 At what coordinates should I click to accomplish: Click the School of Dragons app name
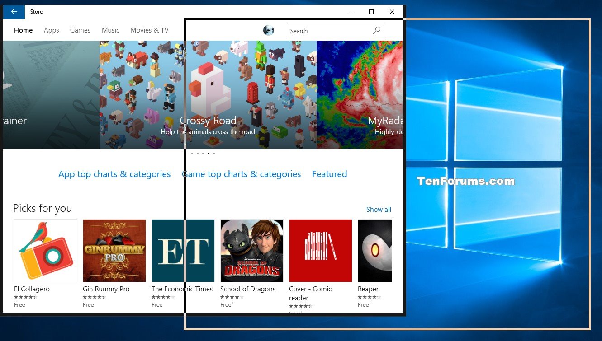tap(248, 289)
